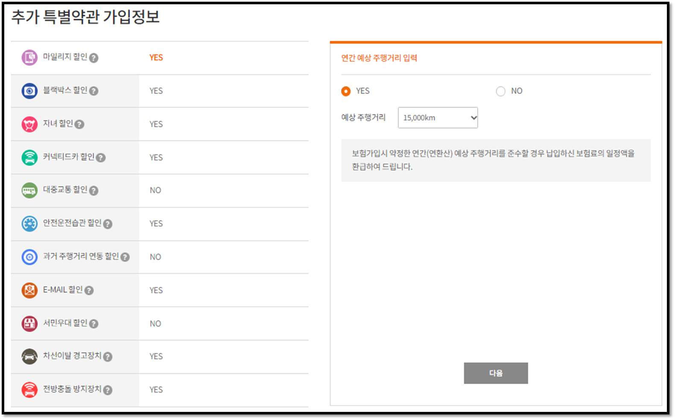675x420 pixels.
Task: Click the 차선이탈 경고장치 car icon
Action: [x=29, y=356]
